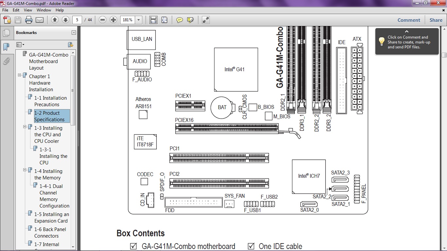447x251 pixels.
Task: Click the BAT battery label
Action: tap(222, 107)
